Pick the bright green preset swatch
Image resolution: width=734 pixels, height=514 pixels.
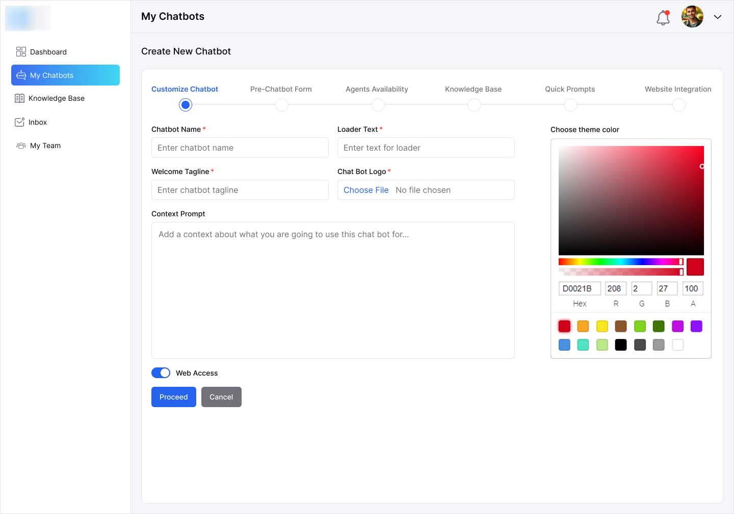tap(640, 326)
